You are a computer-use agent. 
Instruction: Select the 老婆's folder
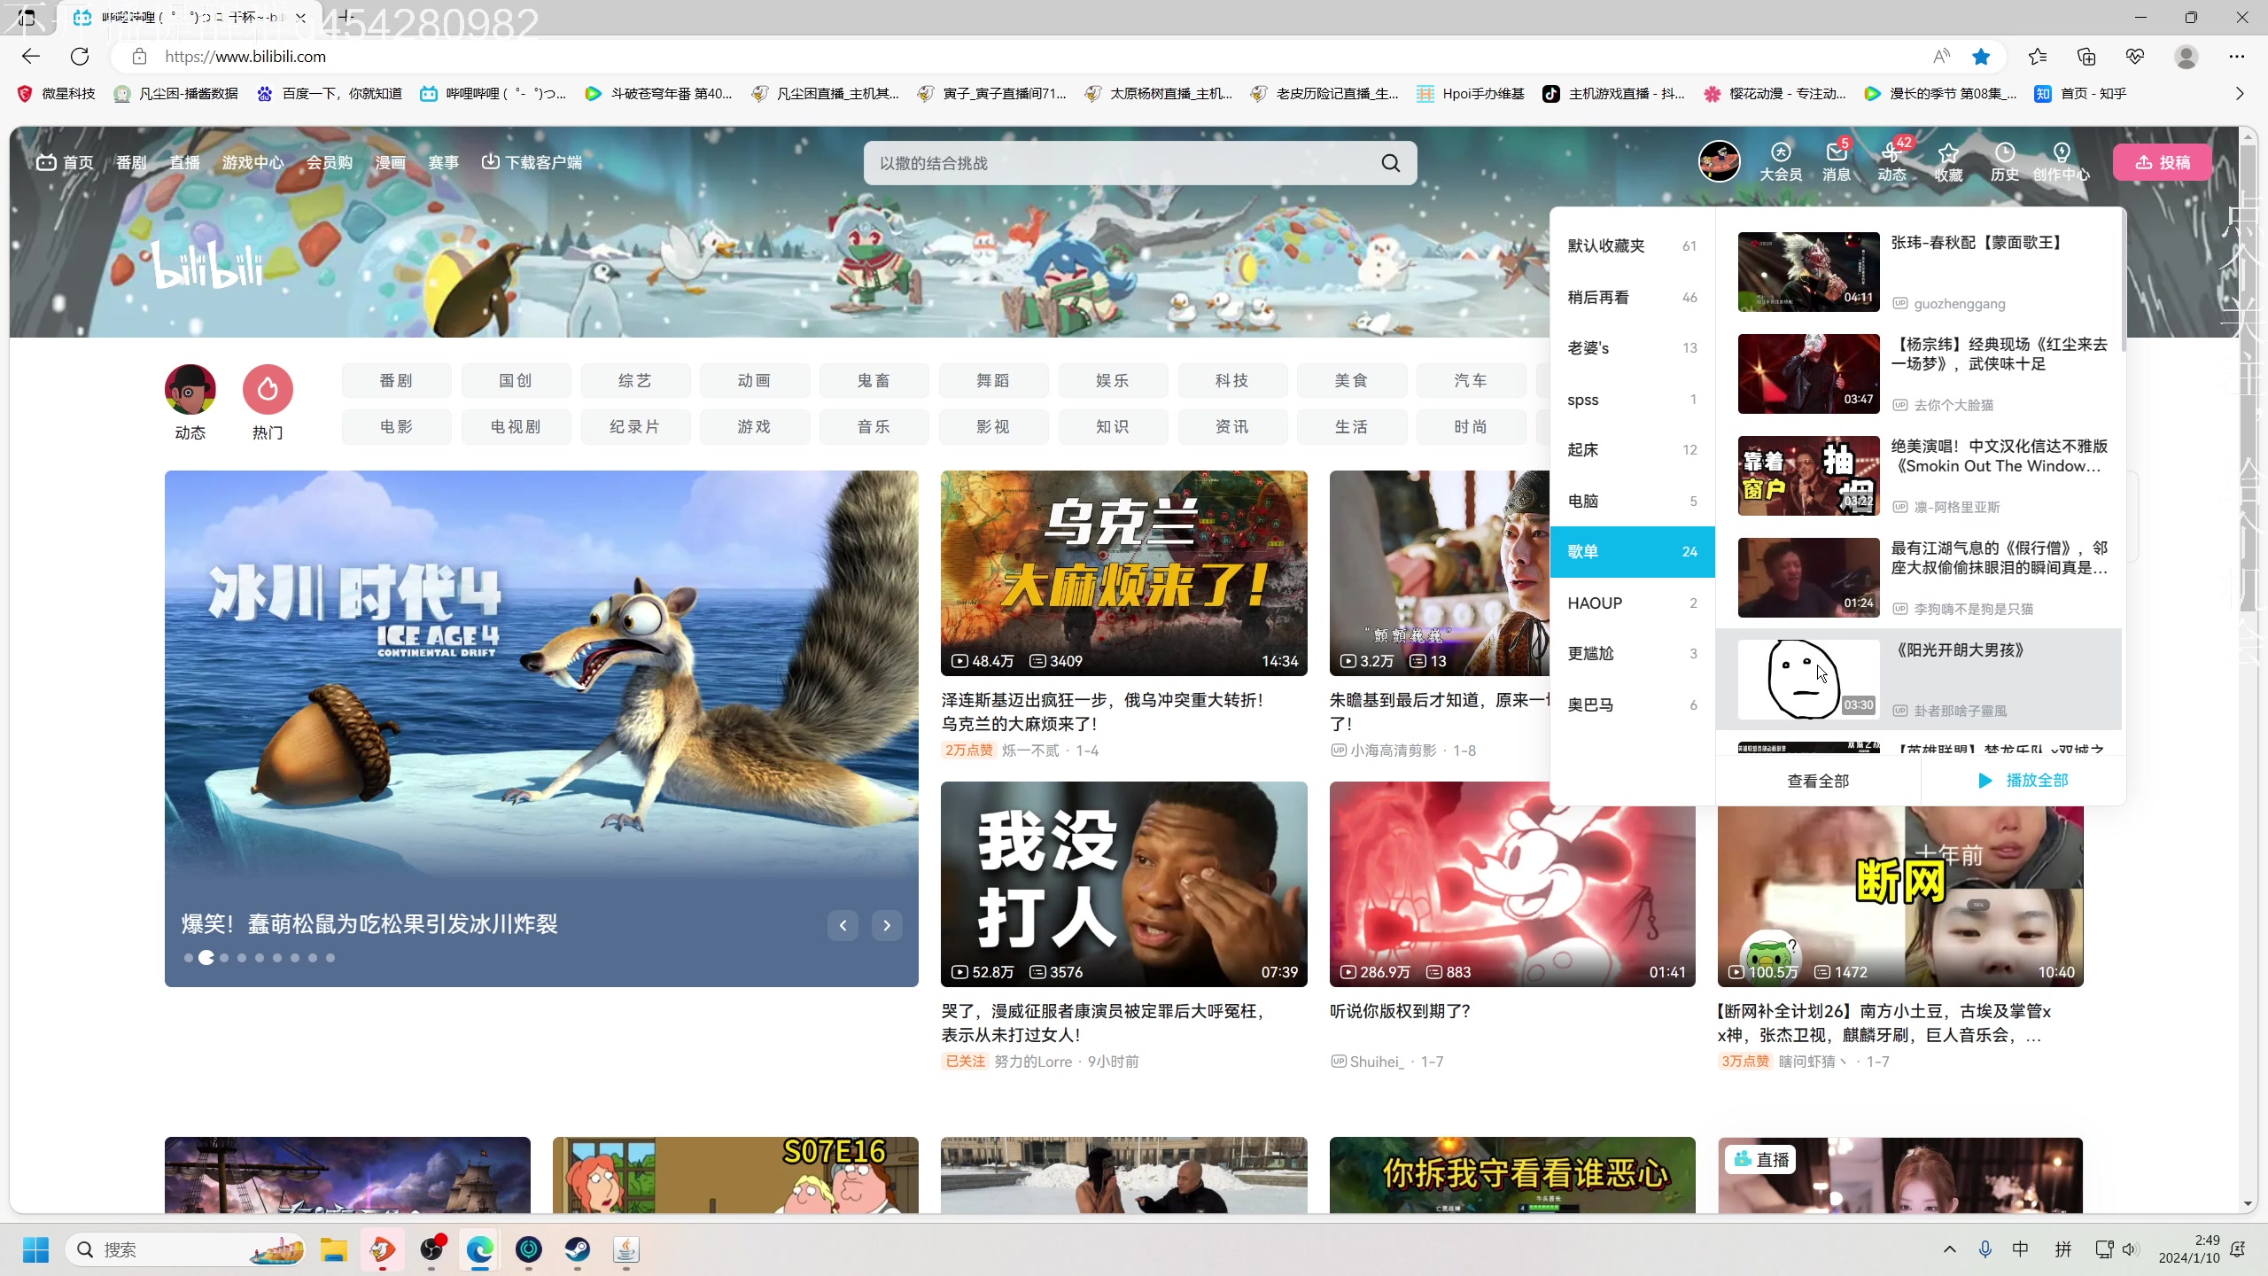1632,348
